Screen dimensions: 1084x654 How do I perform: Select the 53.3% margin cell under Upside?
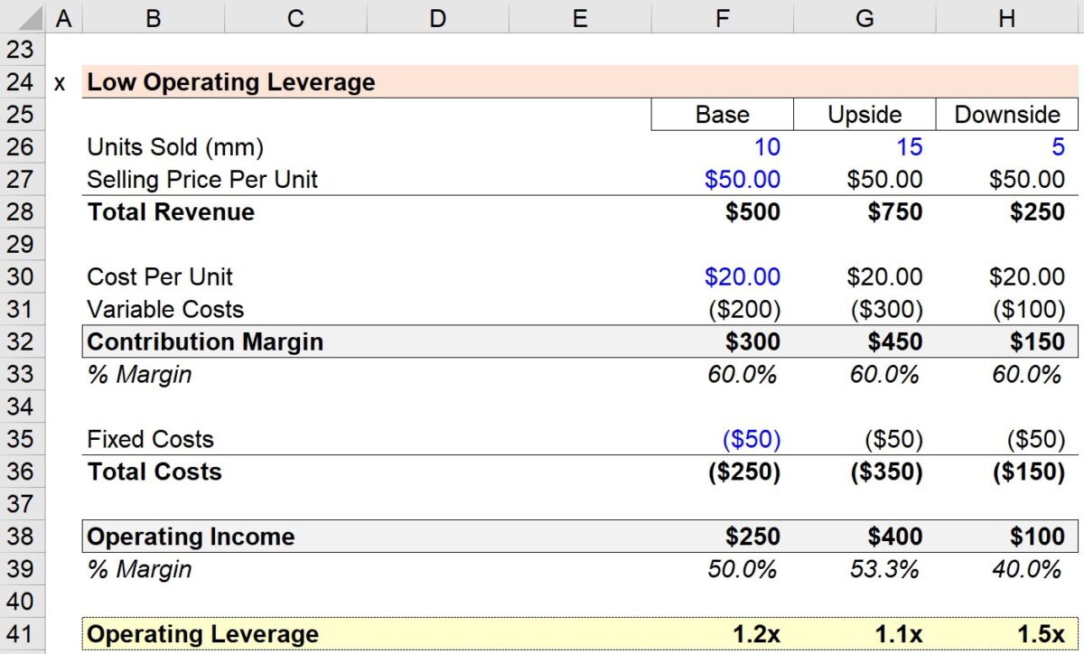864,568
